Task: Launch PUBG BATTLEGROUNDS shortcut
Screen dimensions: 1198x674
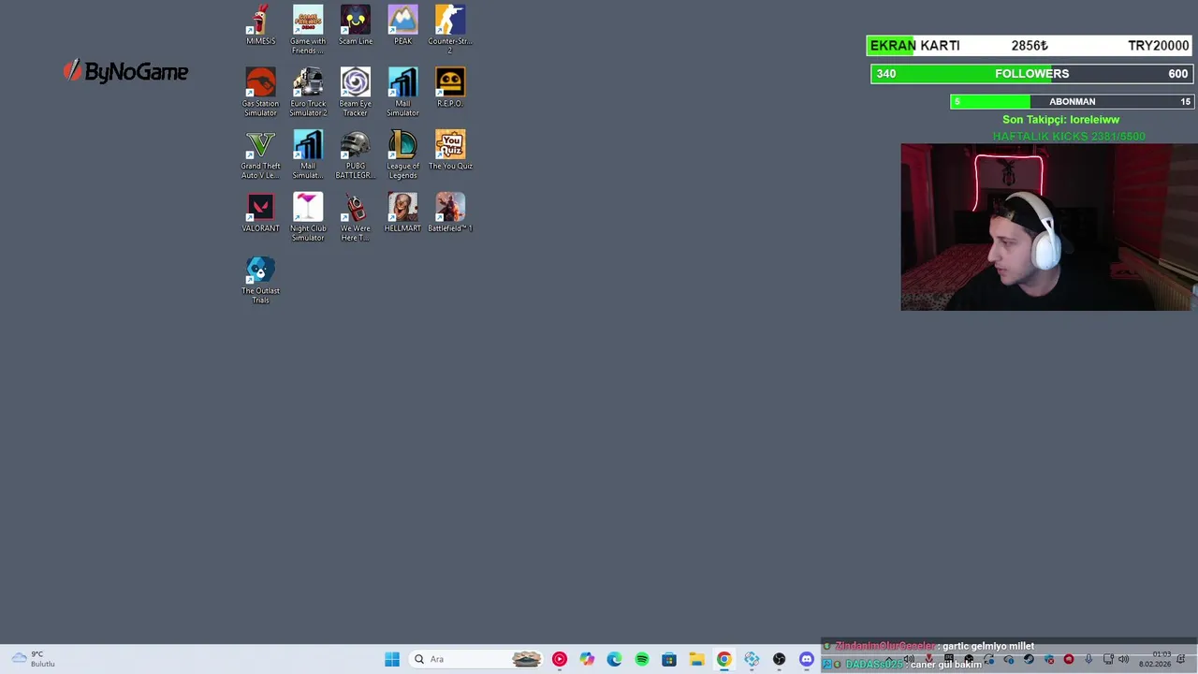Action: pos(356,154)
